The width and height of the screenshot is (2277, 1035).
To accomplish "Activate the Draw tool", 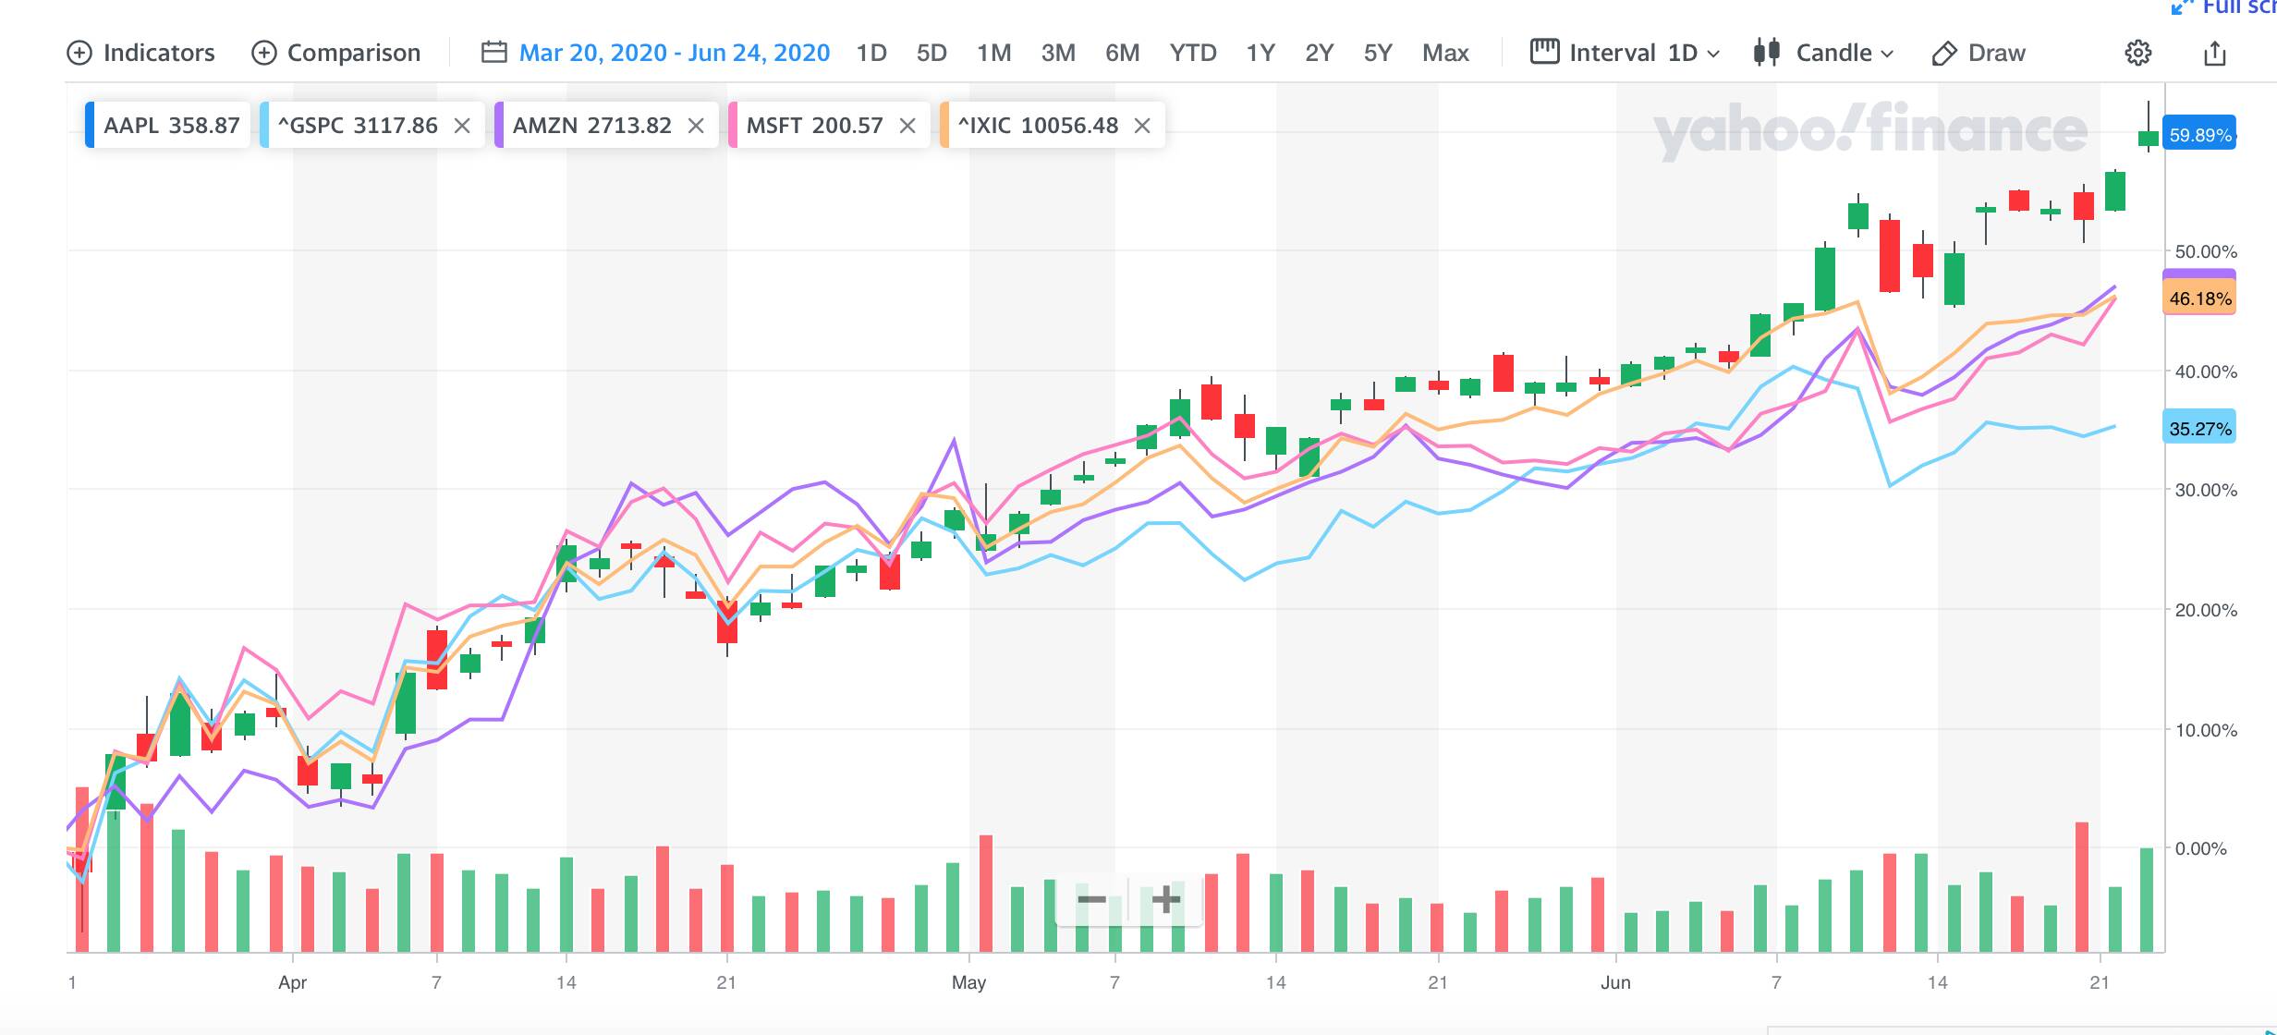I will coord(1979,53).
